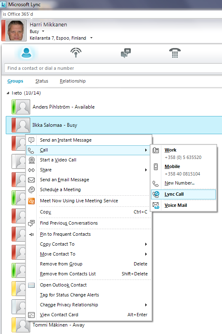
Task: Open the Busy status dropdown arrow
Action: coord(43,31)
